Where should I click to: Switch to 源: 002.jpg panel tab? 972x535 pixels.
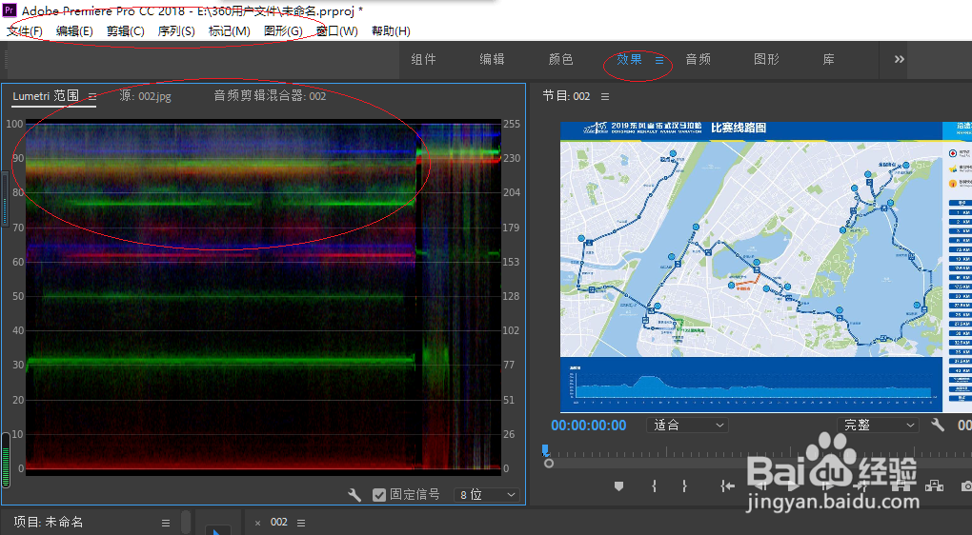[145, 96]
